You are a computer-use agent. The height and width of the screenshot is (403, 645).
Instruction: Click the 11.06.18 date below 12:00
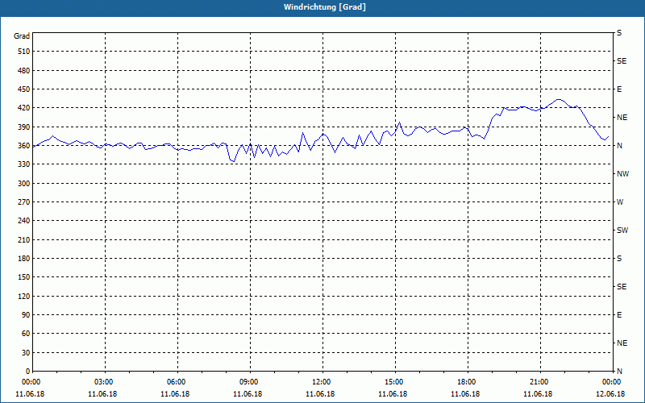point(320,394)
